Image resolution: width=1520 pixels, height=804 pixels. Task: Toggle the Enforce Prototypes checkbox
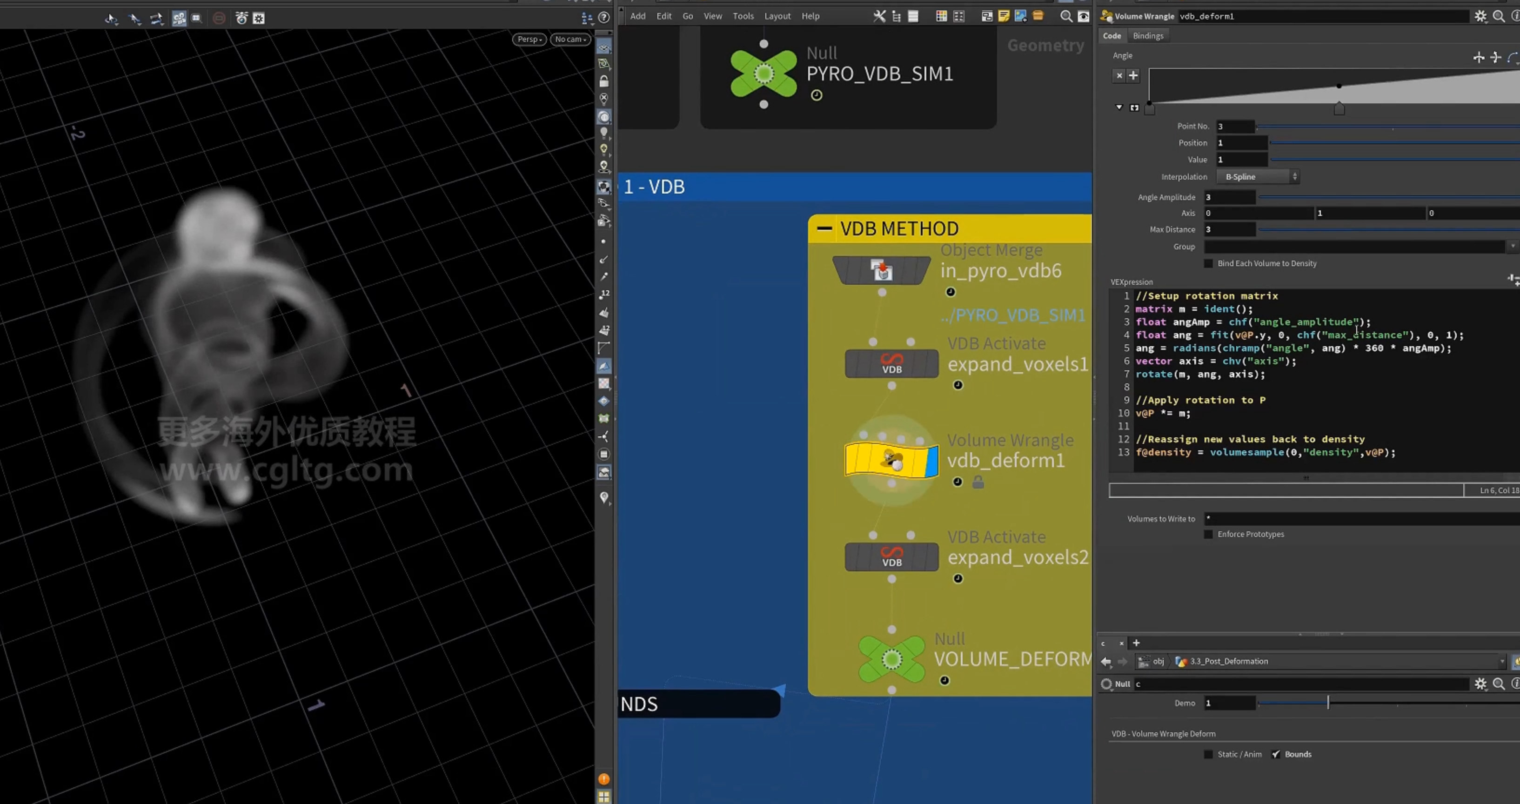1208,535
